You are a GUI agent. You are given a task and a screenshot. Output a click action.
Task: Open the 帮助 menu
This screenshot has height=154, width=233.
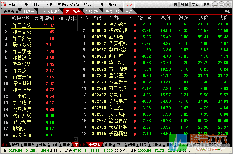[x=112, y=4]
